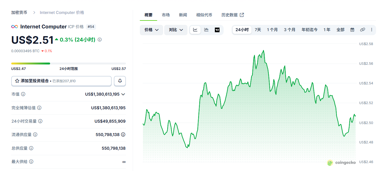Click the info icon next to 完全摊薄估值
The image size is (384, 171).
point(39,108)
